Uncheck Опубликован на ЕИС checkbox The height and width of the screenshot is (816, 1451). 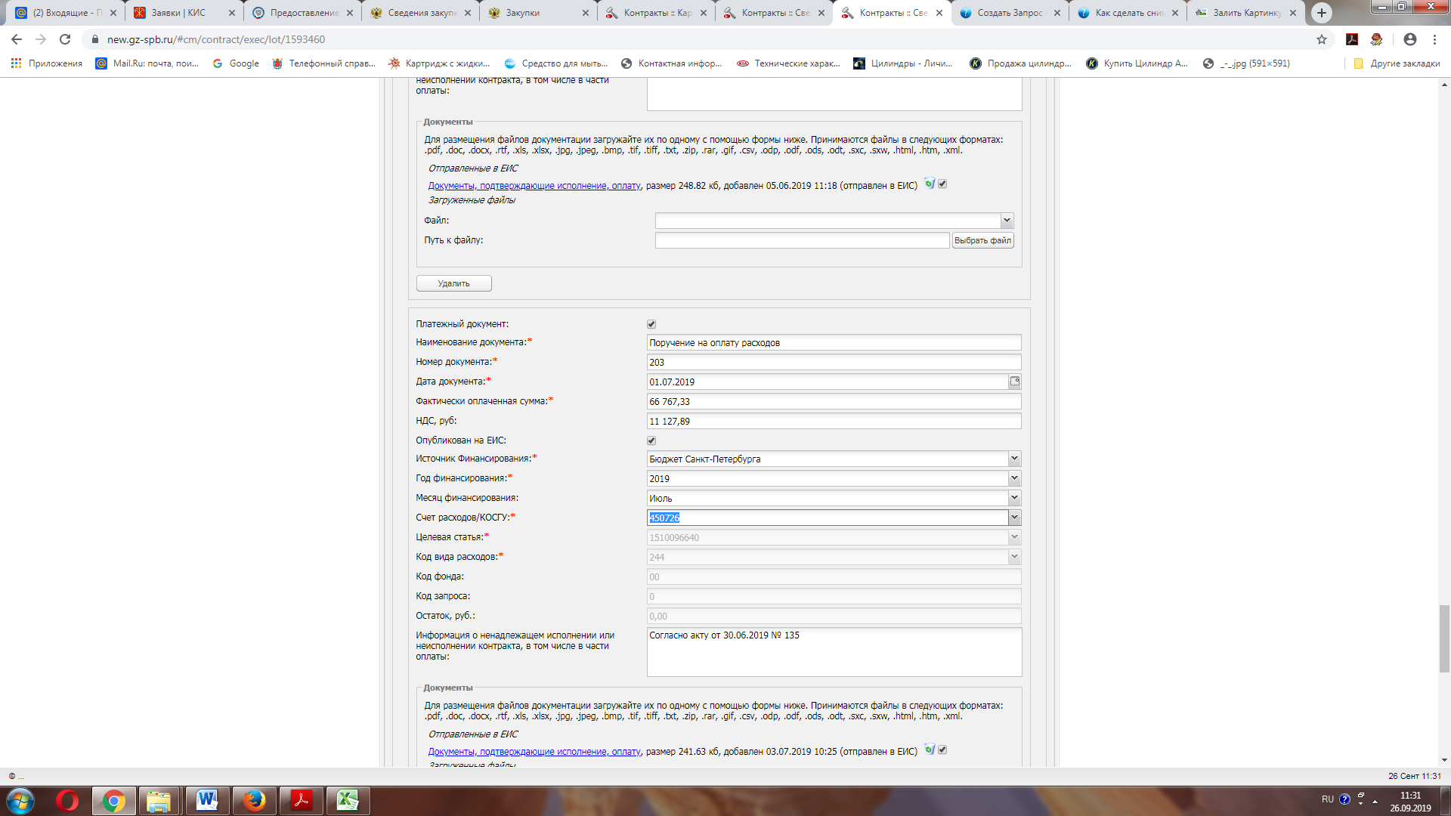(x=651, y=440)
